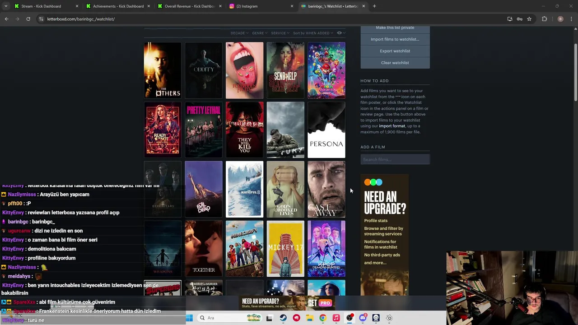Click the Add a Film search field
This screenshot has width=578, height=325.
point(395,159)
